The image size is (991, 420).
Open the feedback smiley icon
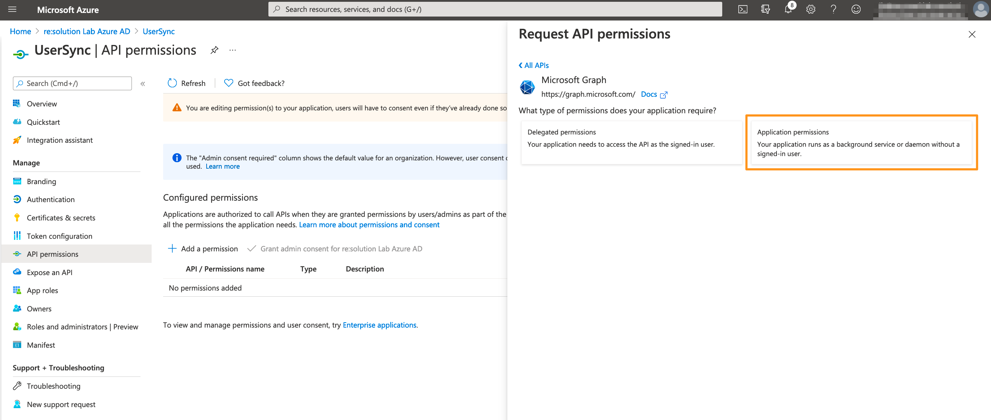856,9
